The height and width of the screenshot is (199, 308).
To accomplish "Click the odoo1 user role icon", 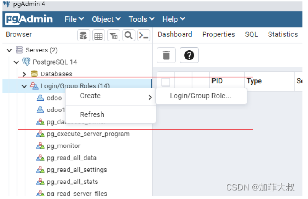I will [40, 110].
